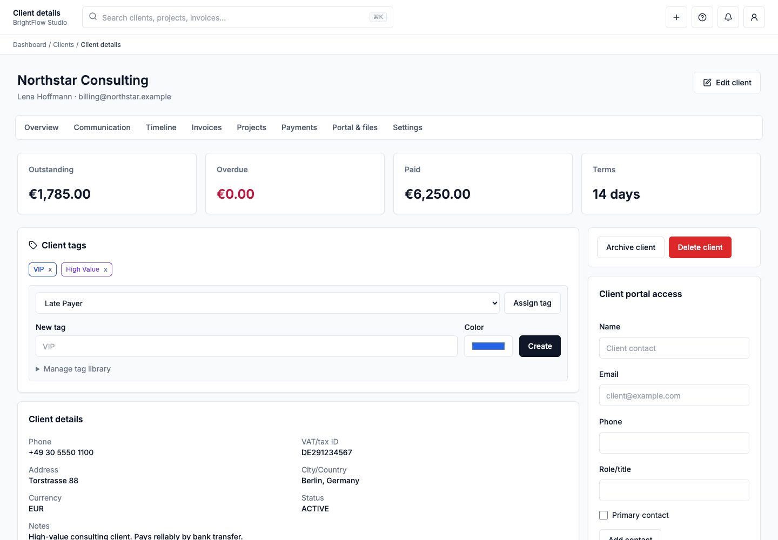Open the Late Payer tag dropdown
The image size is (778, 540).
click(x=268, y=303)
